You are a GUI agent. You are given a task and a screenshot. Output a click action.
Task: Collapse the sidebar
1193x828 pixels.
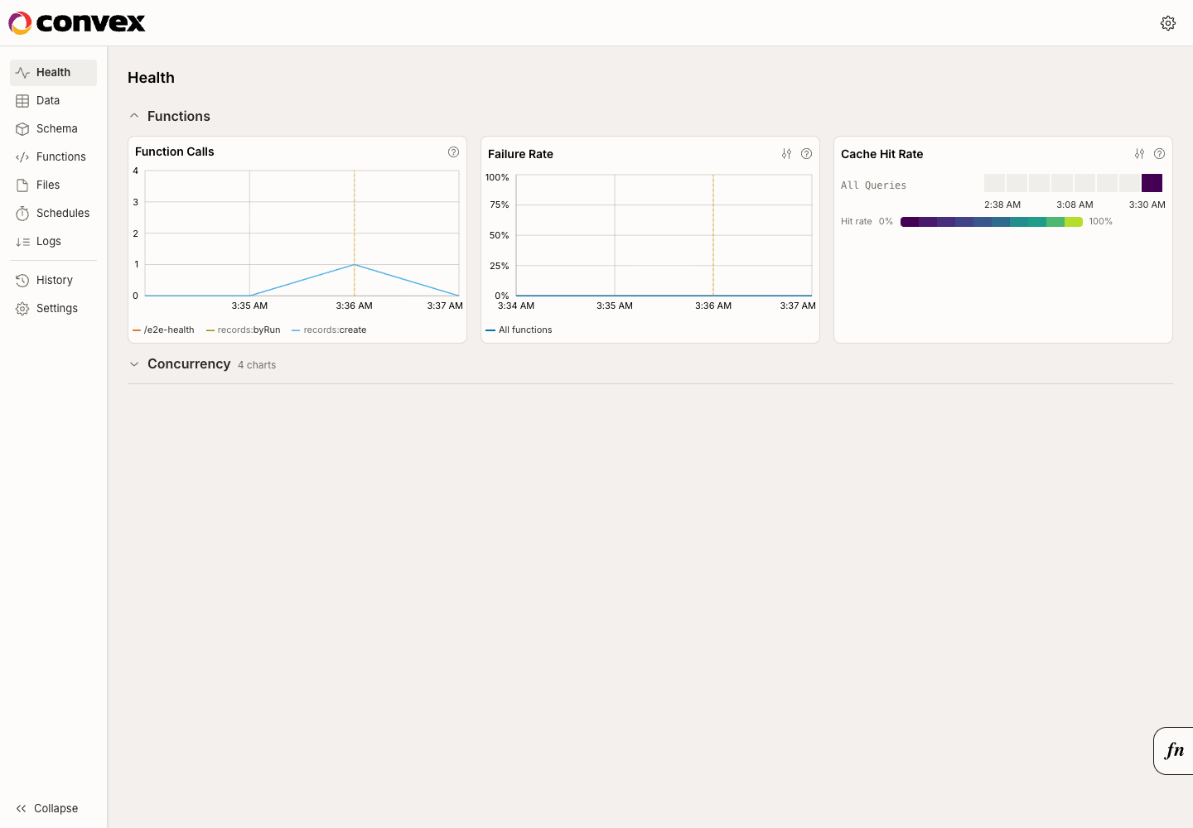46,808
